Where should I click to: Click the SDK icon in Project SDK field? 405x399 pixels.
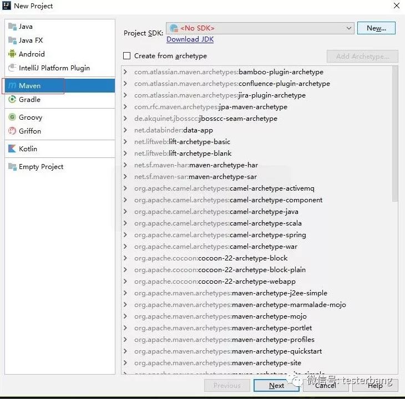[174, 28]
